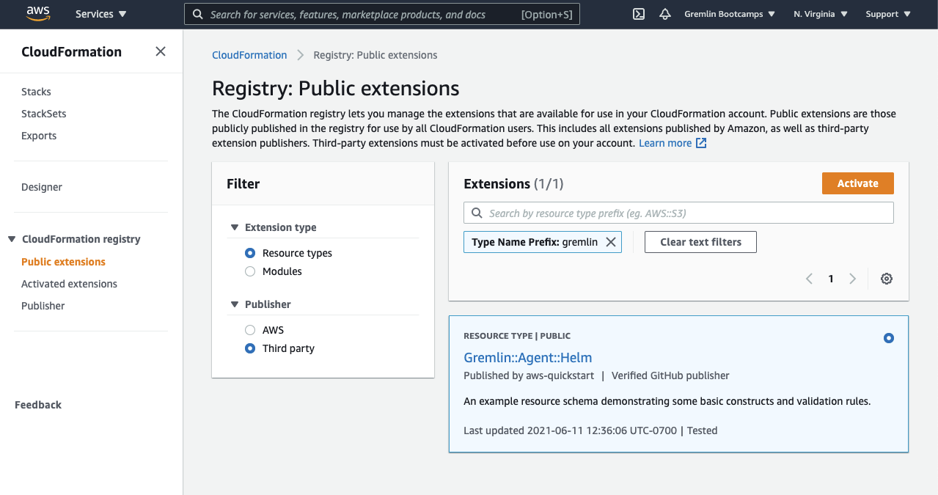Select Third party publisher radio button
Screen dimensions: 938x495
(250, 348)
